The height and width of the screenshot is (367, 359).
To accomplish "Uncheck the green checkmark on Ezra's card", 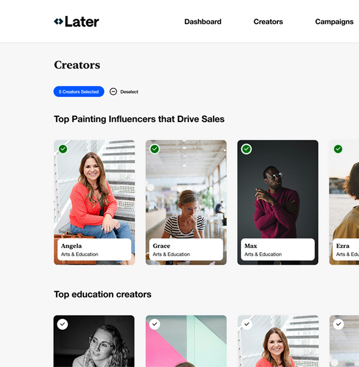I will pyautogui.click(x=338, y=149).
